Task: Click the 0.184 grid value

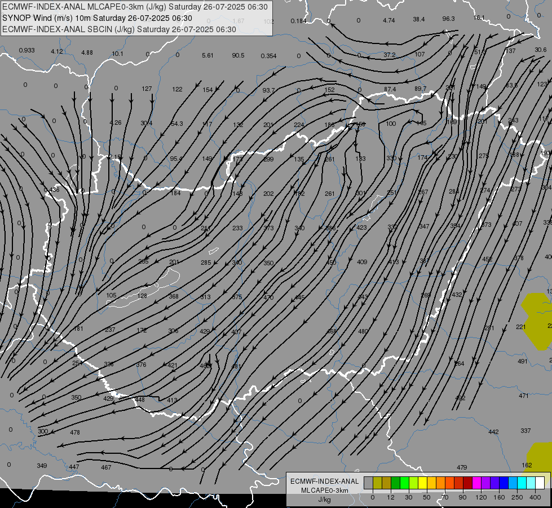Action: (298, 21)
